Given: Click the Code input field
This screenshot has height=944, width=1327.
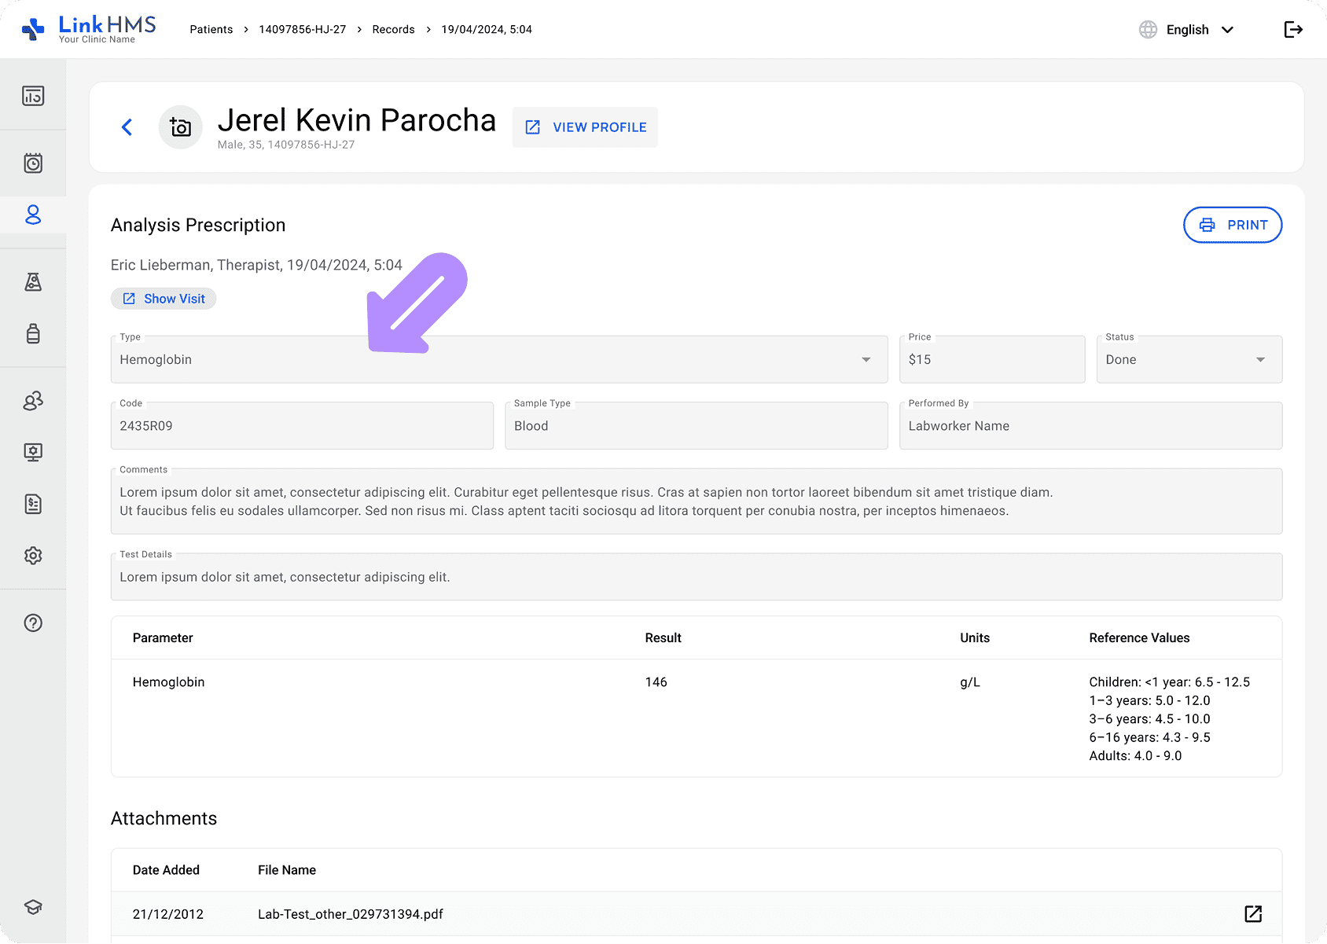Looking at the screenshot, I should 302,426.
